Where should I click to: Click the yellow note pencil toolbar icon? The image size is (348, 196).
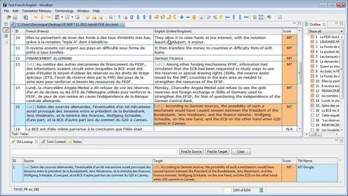[88, 17]
